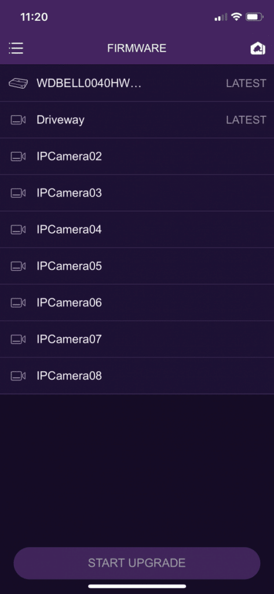This screenshot has width=274, height=594.
Task: Click the IPCamera04 camera icon
Action: 18,230
